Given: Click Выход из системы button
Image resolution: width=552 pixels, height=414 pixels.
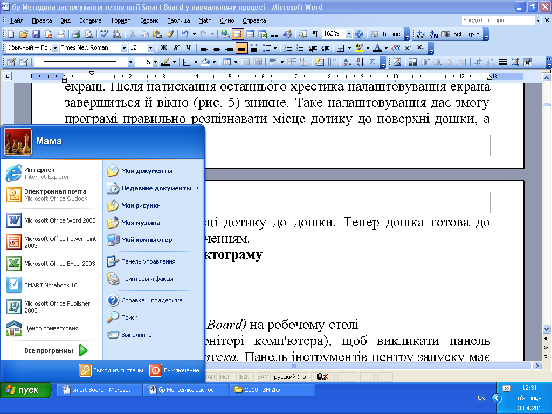Looking at the screenshot, I should pyautogui.click(x=111, y=370).
